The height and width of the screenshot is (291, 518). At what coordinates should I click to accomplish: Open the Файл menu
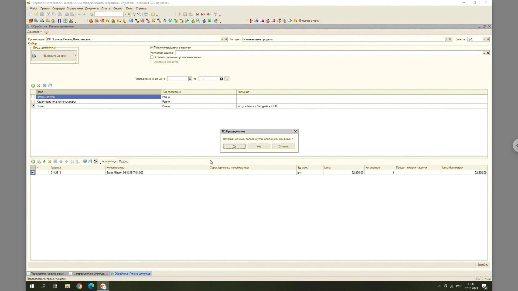coord(33,9)
